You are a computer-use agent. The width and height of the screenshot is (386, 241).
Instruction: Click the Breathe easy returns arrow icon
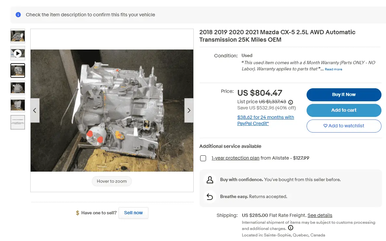click(x=210, y=197)
